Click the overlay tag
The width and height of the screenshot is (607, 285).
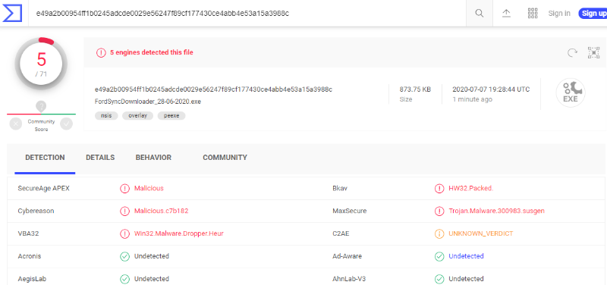[138, 116]
